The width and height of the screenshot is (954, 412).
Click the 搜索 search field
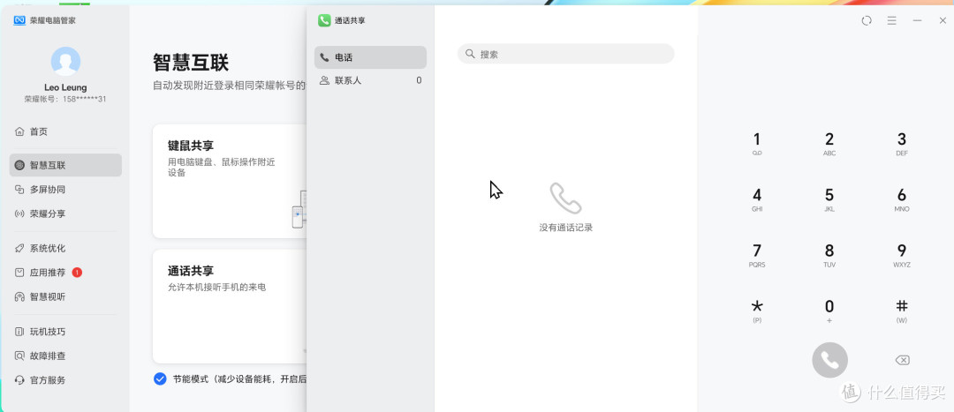pos(566,54)
